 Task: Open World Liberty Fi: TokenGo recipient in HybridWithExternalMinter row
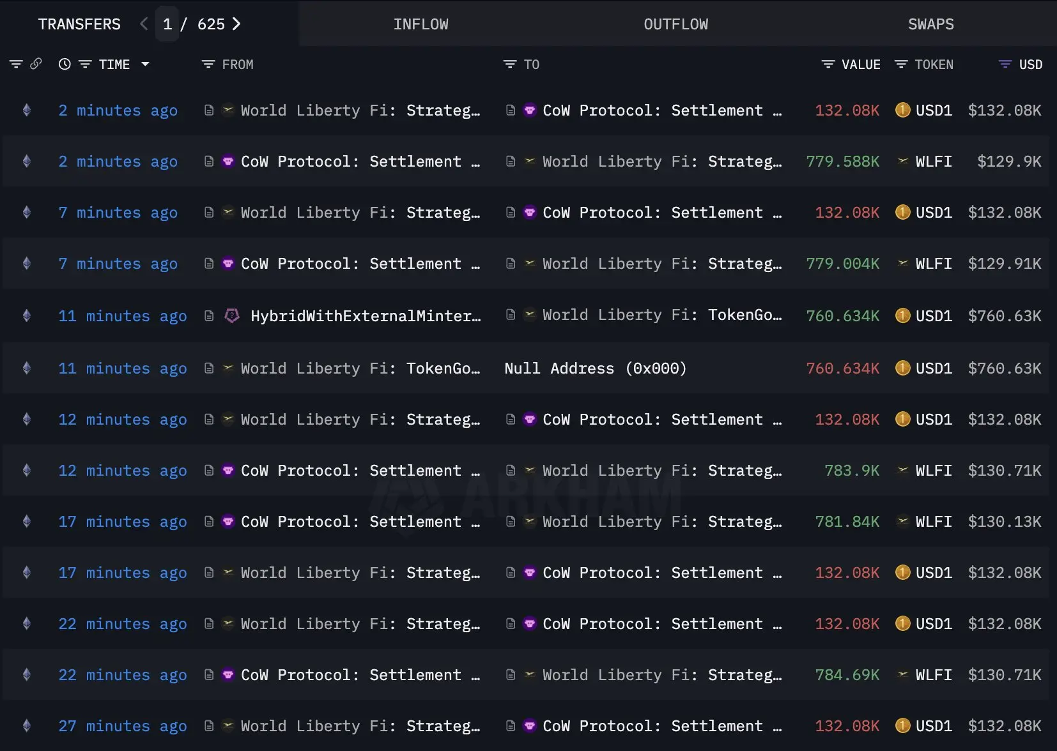[x=662, y=315]
